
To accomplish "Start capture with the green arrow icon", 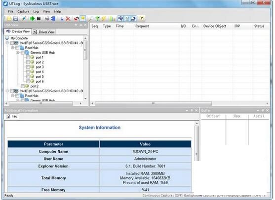I will pyautogui.click(x=32, y=19).
